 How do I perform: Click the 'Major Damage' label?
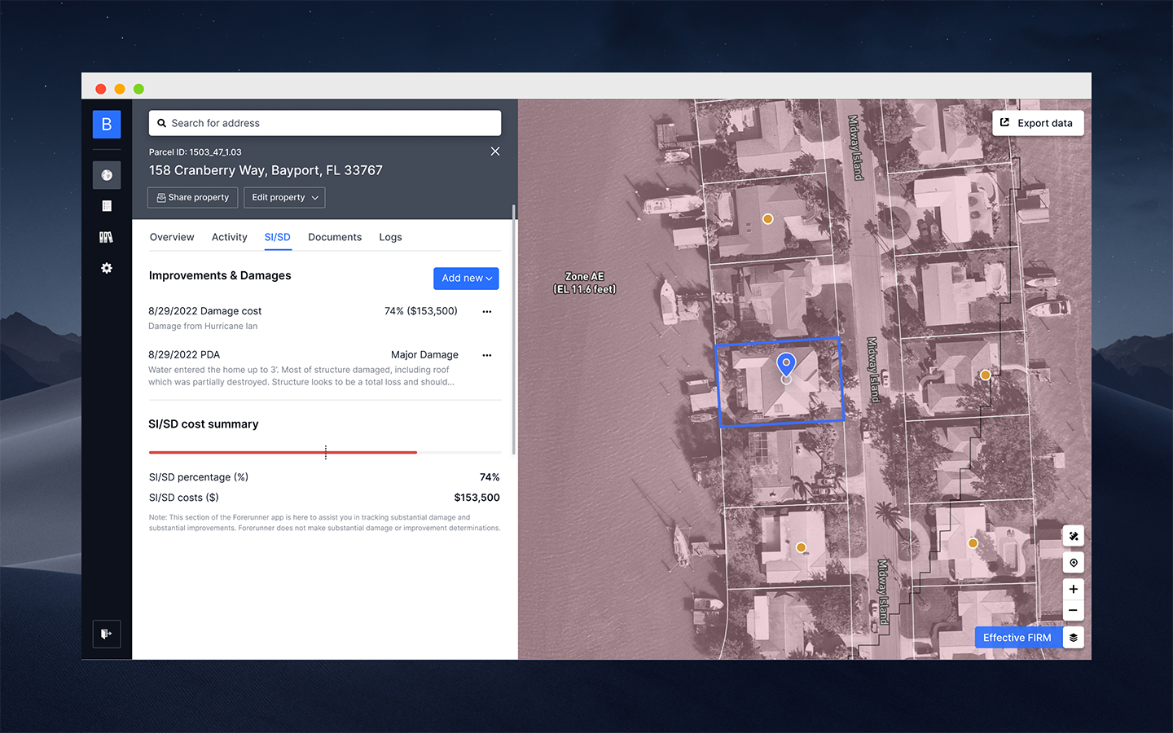pyautogui.click(x=424, y=354)
